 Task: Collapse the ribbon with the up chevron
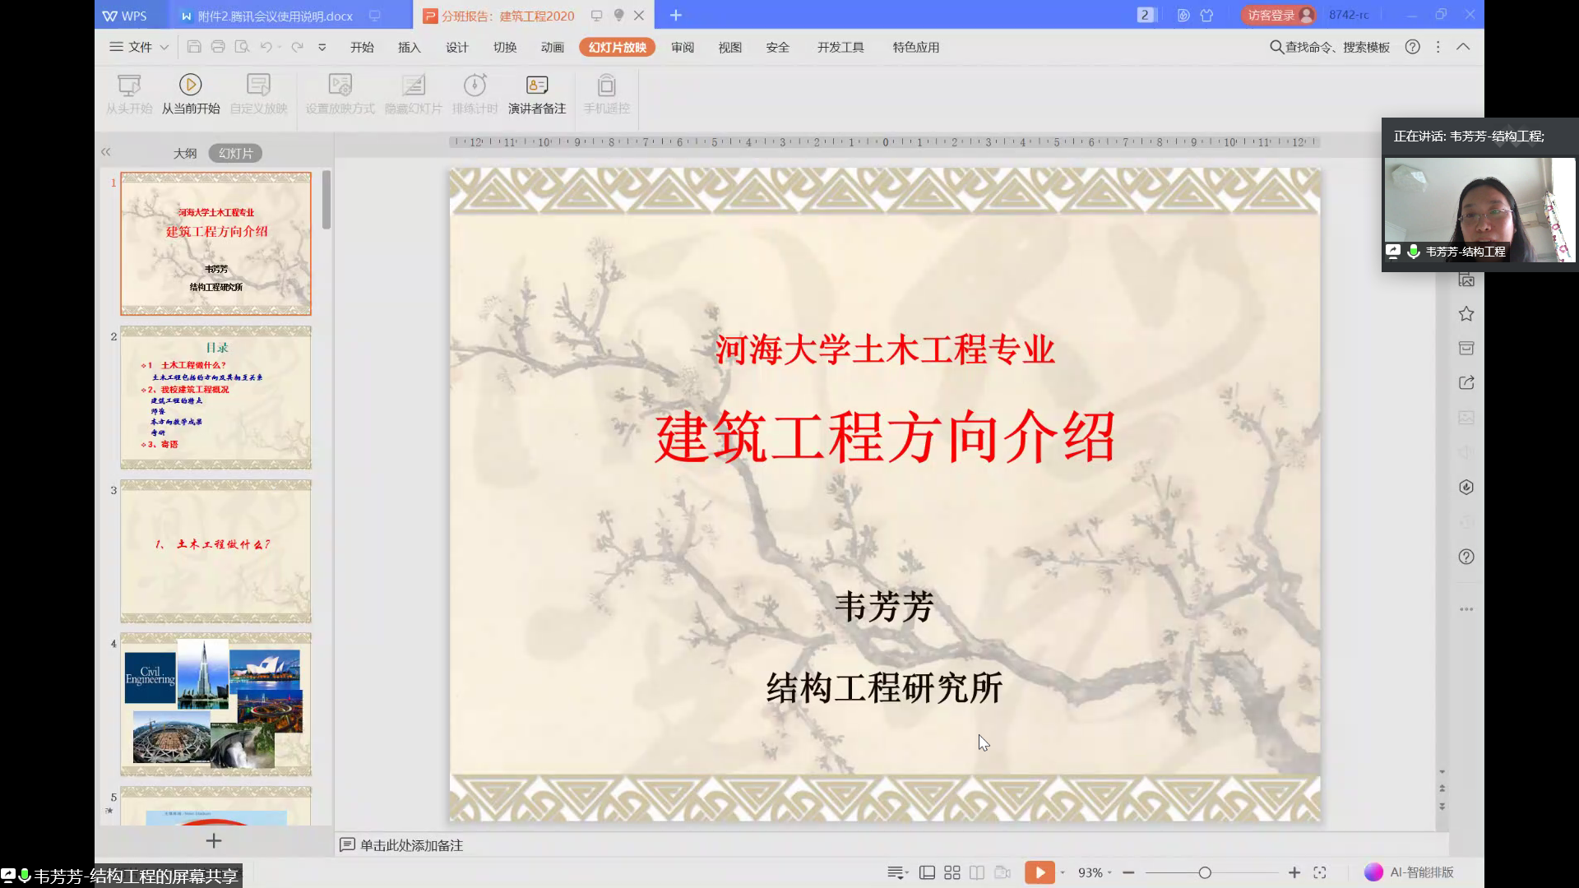(x=1463, y=47)
